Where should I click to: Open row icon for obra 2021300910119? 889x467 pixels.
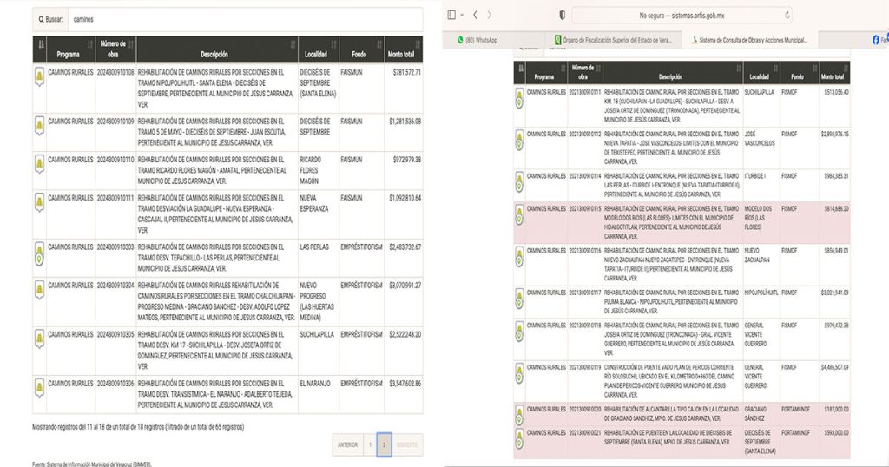519,373
